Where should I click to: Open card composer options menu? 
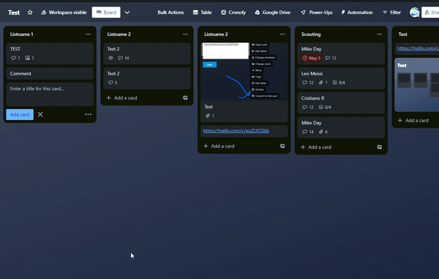pos(89,114)
